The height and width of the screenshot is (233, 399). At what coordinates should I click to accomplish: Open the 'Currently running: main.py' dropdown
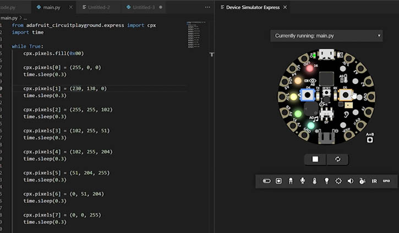point(326,36)
